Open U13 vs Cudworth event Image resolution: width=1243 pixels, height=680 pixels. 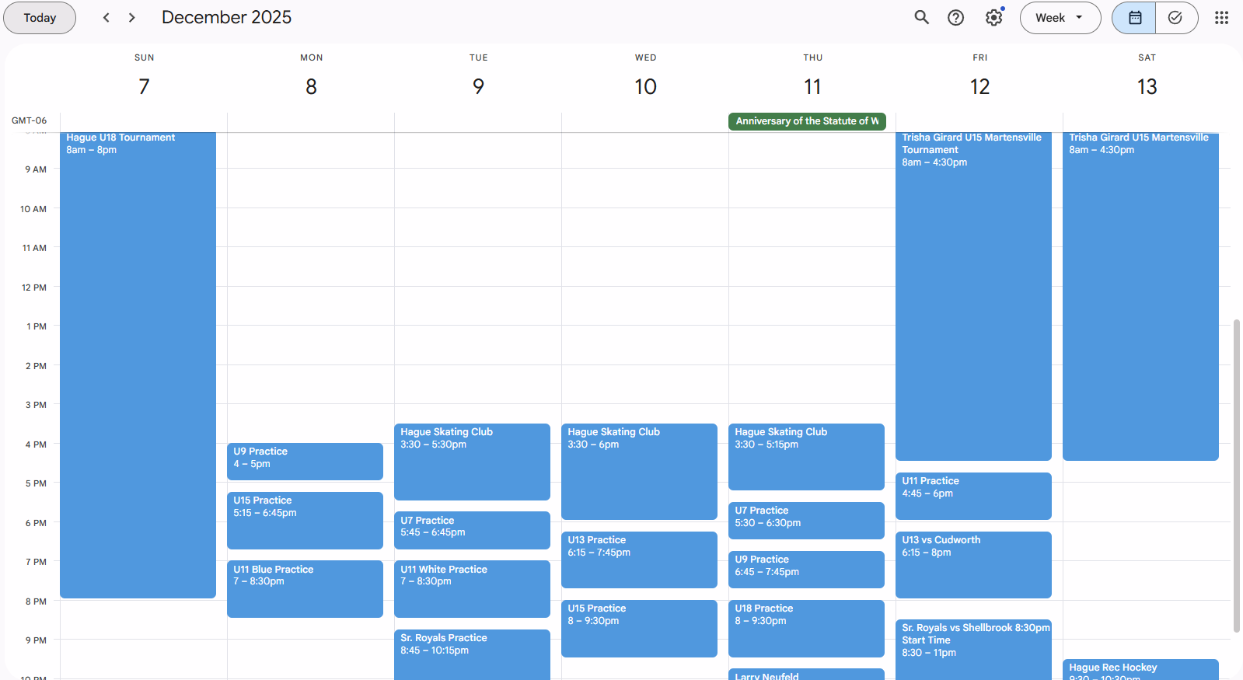(973, 564)
